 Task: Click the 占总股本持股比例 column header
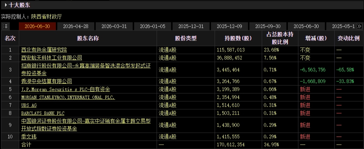click(x=280, y=38)
